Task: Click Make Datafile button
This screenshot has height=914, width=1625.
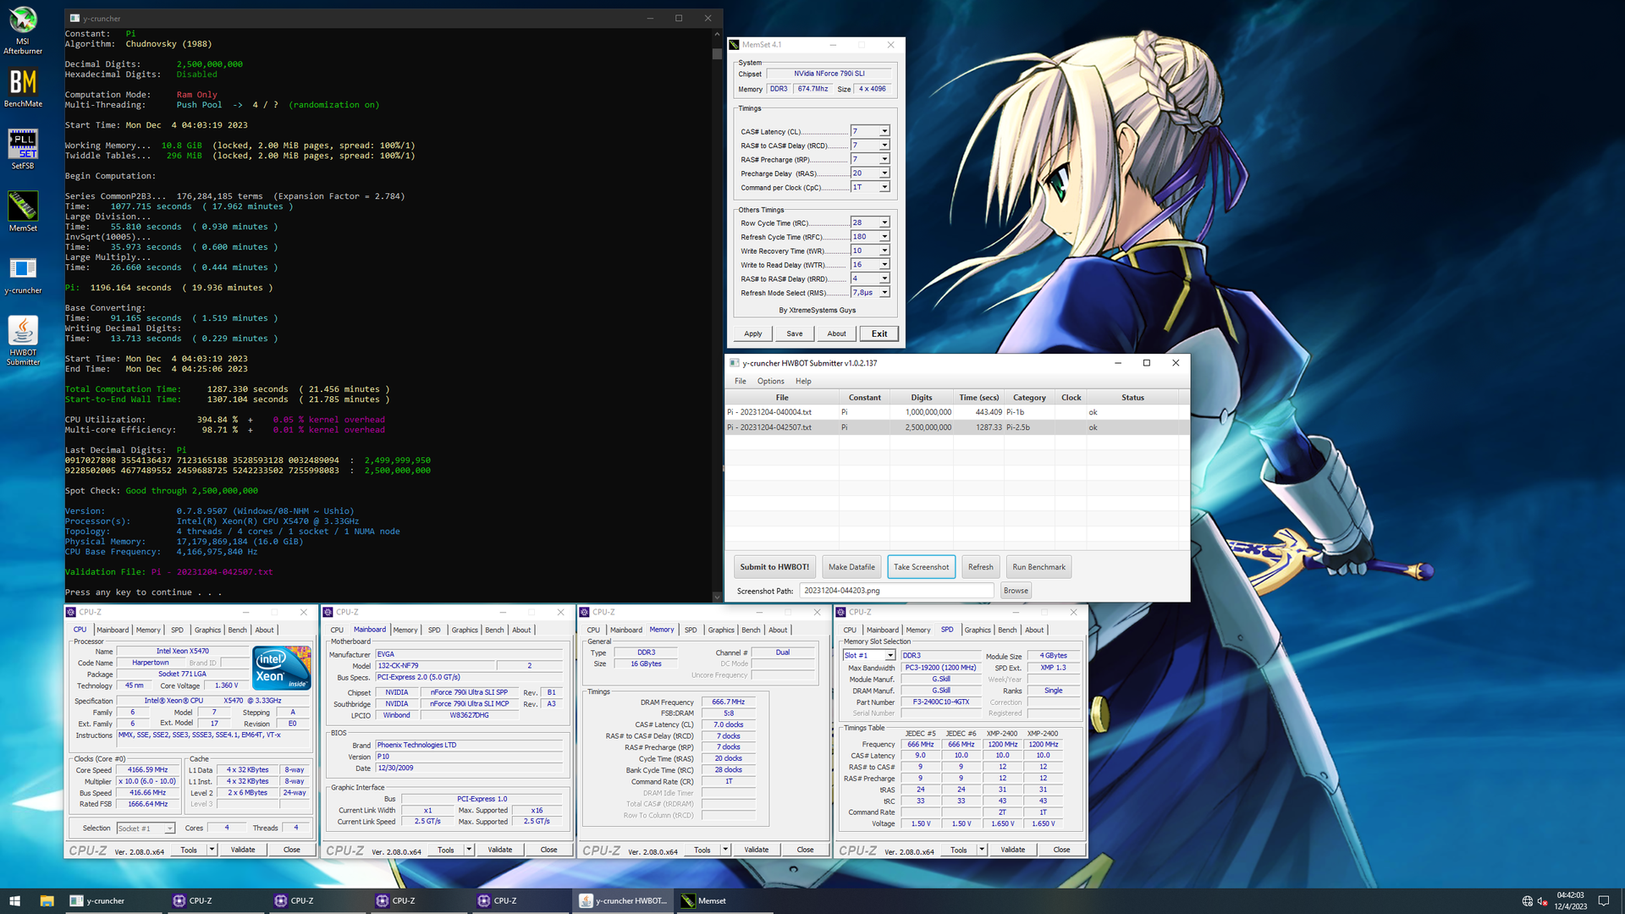Action: [x=851, y=567]
